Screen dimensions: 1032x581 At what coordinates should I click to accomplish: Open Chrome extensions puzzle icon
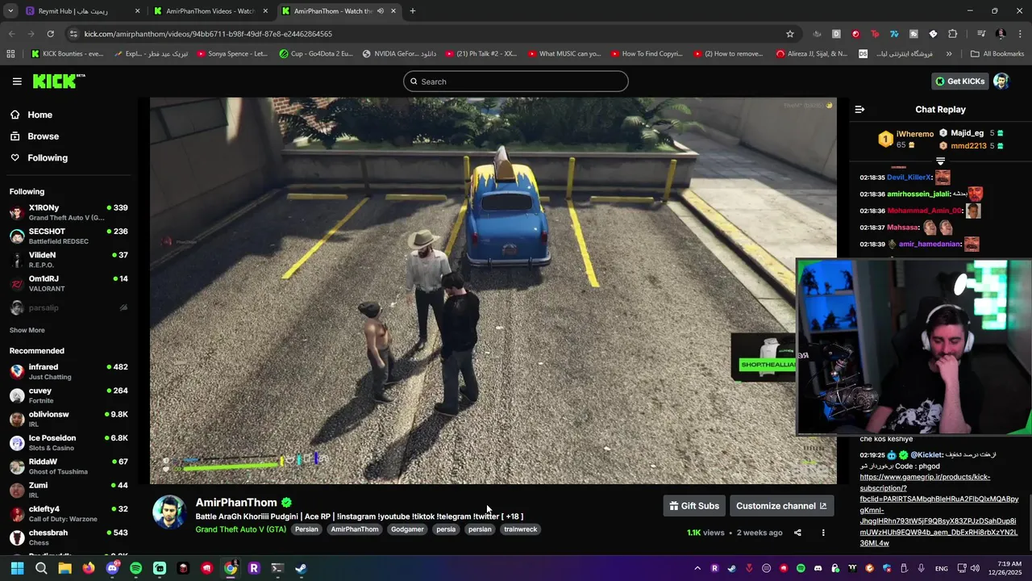click(953, 34)
